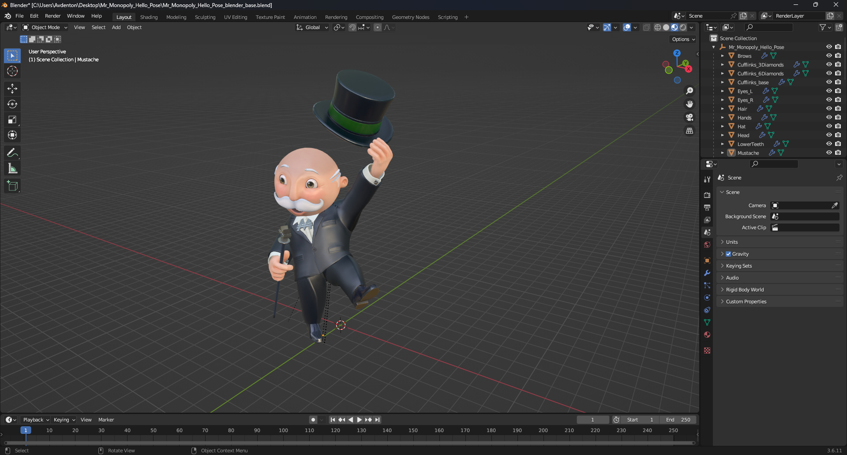Disable Hands object in renders
This screenshot has height=455, width=847.
click(x=838, y=117)
